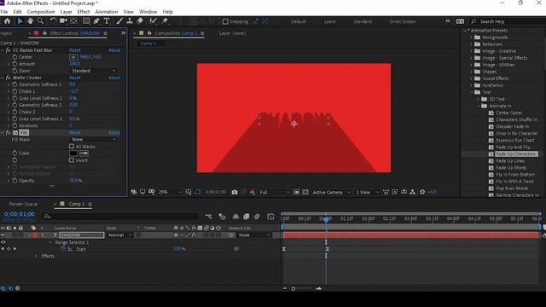Click the Home icon in the toolbar

point(7,21)
